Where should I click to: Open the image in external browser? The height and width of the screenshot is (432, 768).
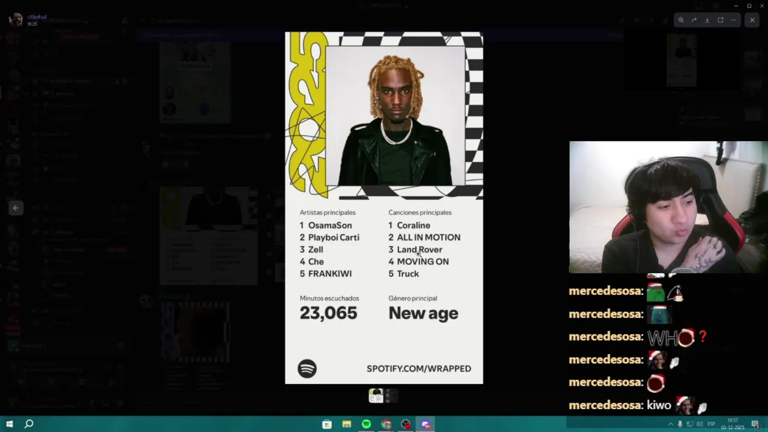[x=721, y=20]
